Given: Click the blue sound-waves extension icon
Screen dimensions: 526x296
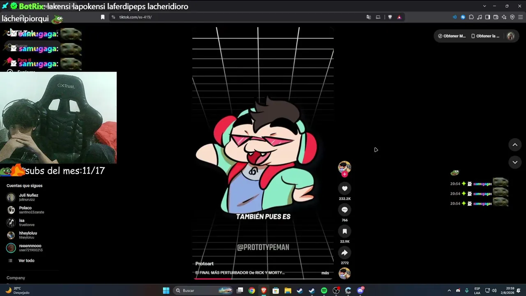Looking at the screenshot, I should tap(454, 17).
